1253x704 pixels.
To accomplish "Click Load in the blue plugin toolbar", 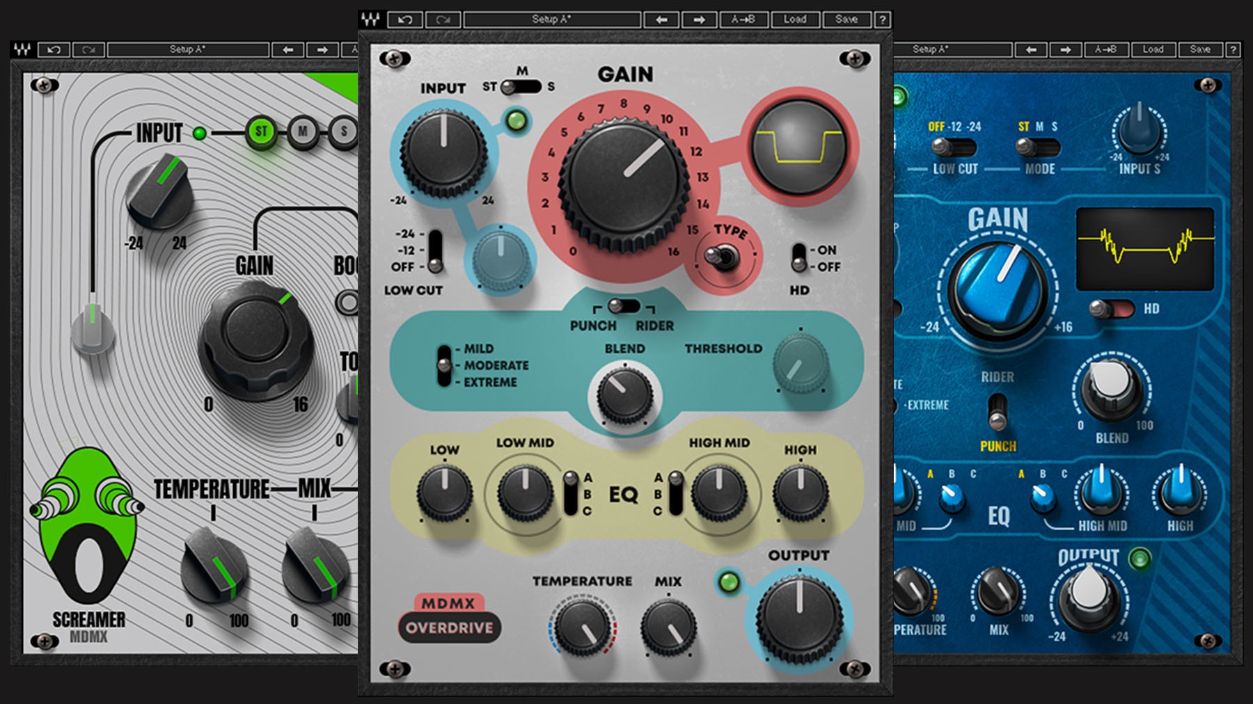I will [1153, 49].
